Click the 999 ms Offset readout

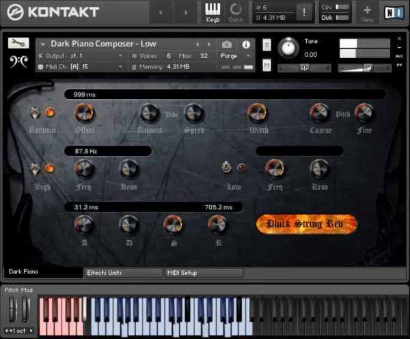(84, 95)
